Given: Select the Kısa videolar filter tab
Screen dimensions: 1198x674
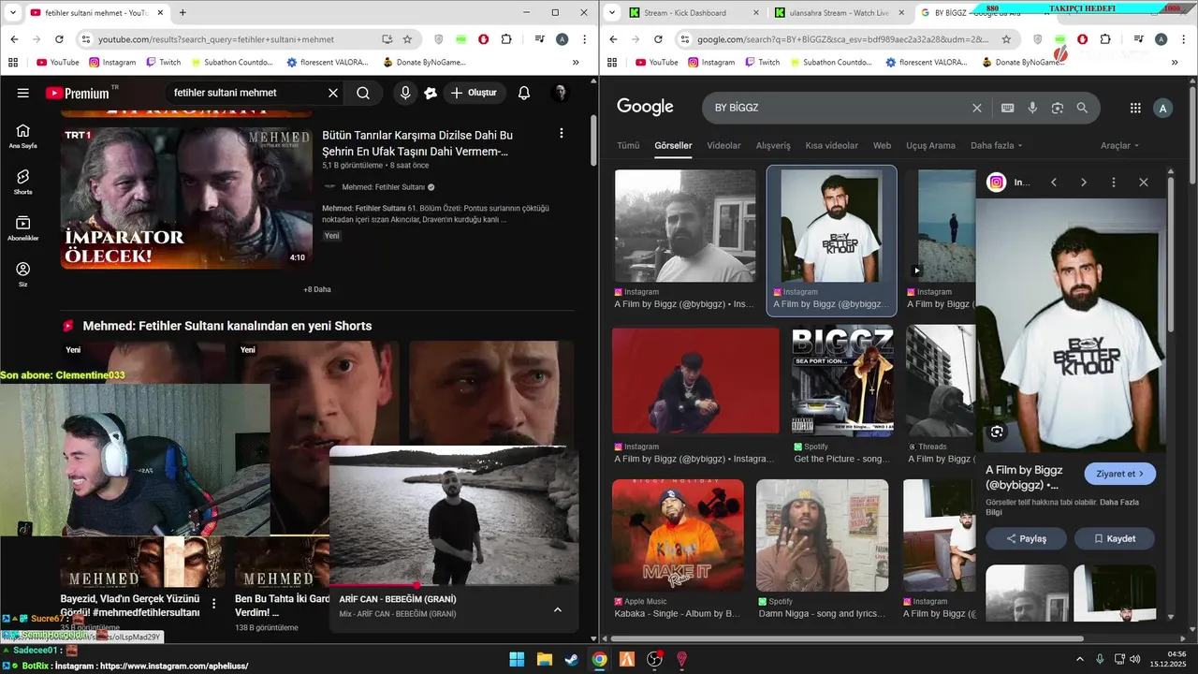Looking at the screenshot, I should point(832,146).
